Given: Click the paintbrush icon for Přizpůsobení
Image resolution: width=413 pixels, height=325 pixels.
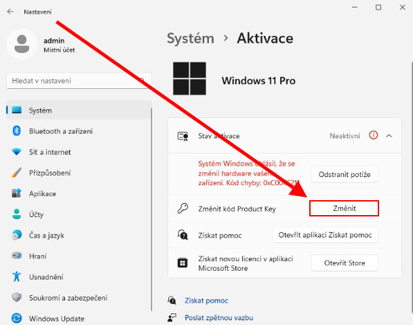Looking at the screenshot, I should click(x=16, y=172).
